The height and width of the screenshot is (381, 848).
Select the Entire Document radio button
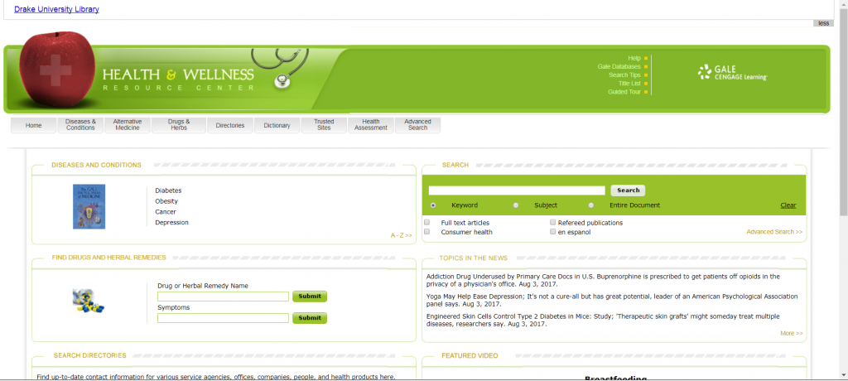tap(591, 205)
